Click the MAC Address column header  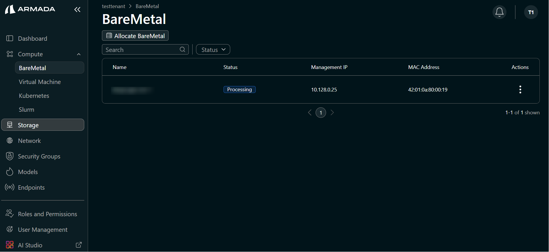coord(424,67)
